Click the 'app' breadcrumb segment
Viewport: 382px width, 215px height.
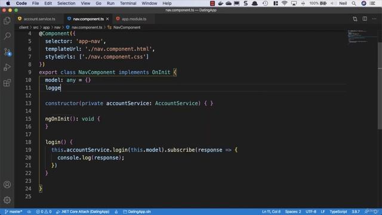tap(47, 27)
